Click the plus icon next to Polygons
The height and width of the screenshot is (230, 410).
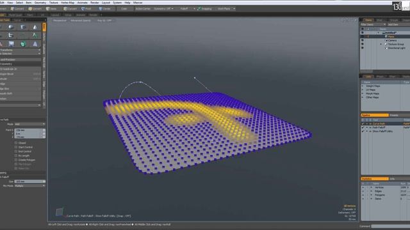363,195
